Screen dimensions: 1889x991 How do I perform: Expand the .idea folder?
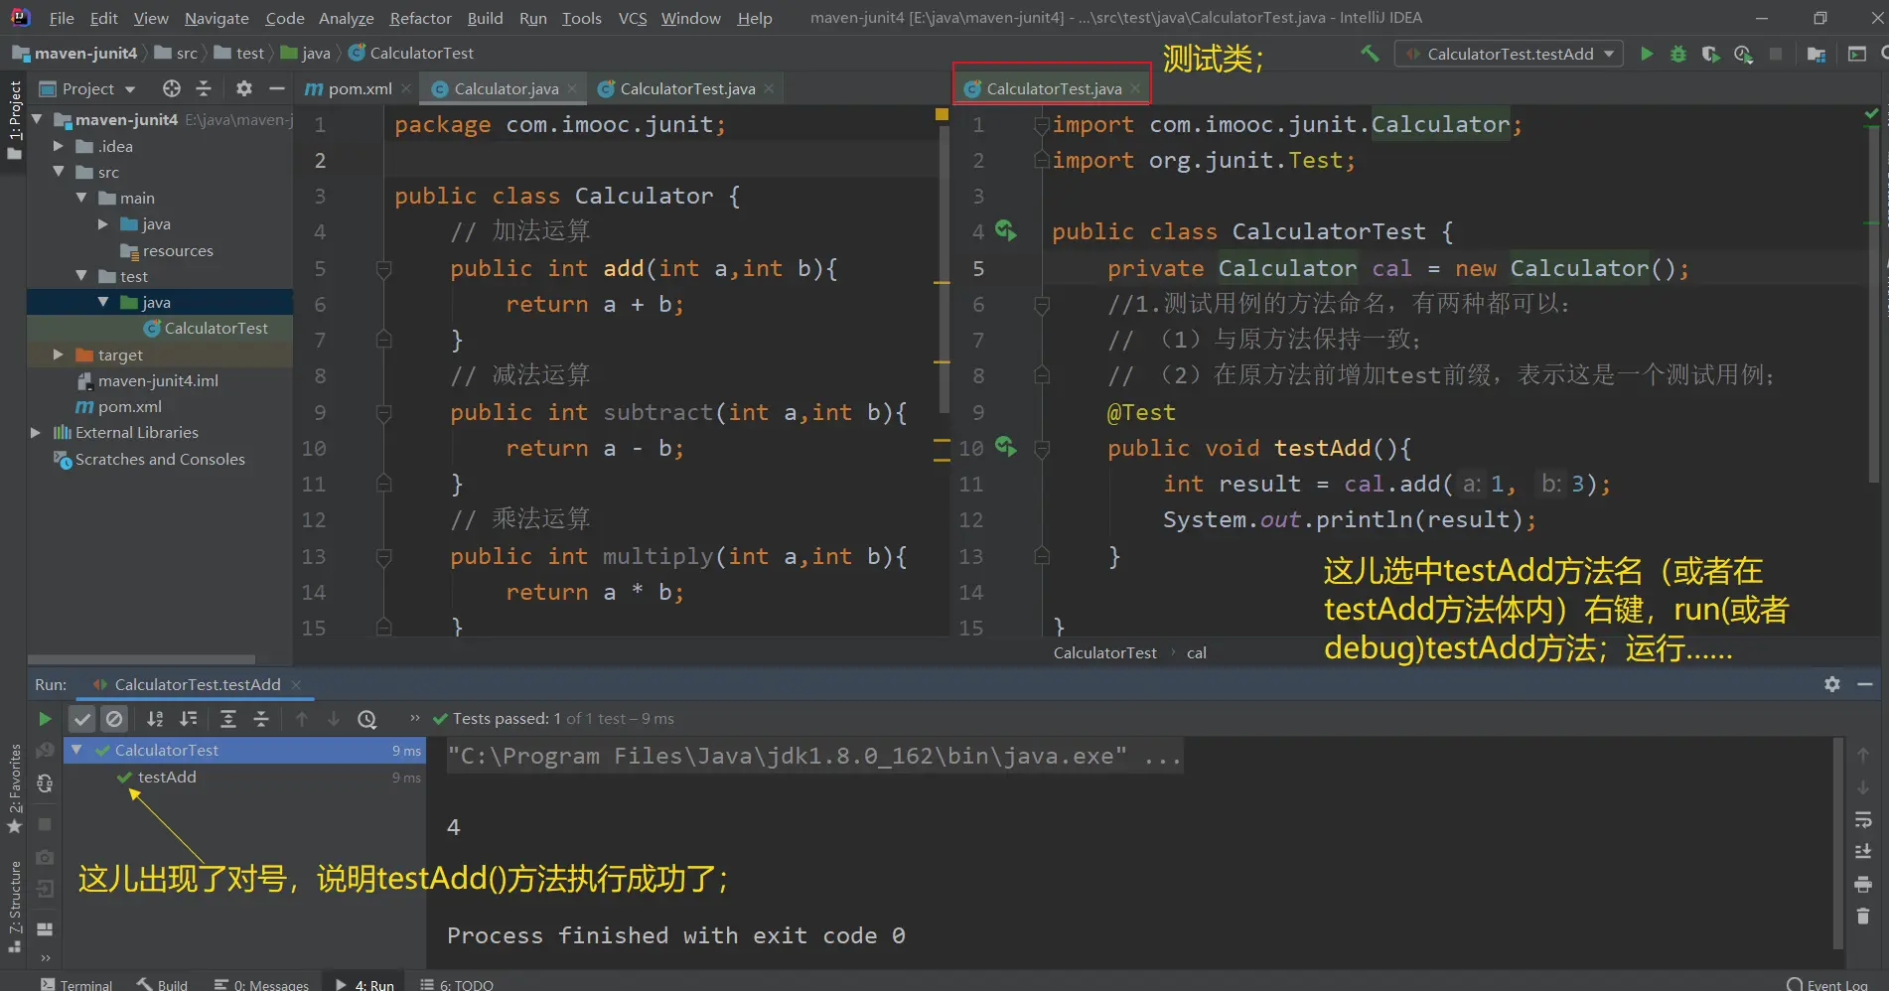pos(59,146)
